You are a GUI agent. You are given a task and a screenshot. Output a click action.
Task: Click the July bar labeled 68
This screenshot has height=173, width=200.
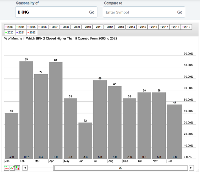coord(100,119)
